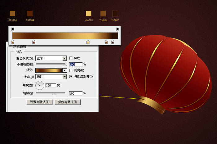217x144 pixels.
Task: Click the right opacity stop above gradient bar
Action: point(117,29)
